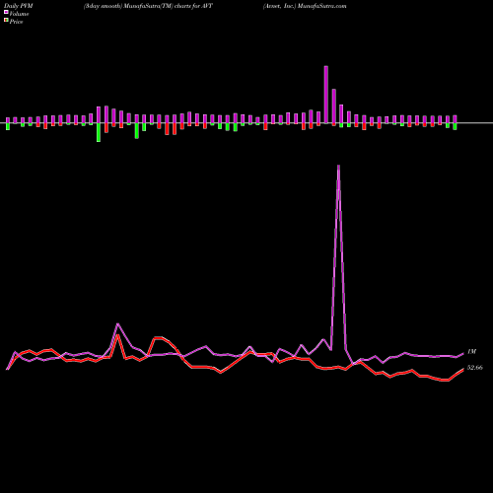This screenshot has height=493, width=493.
Task: Click the Price legend color swatch
Action: pos(6,21)
